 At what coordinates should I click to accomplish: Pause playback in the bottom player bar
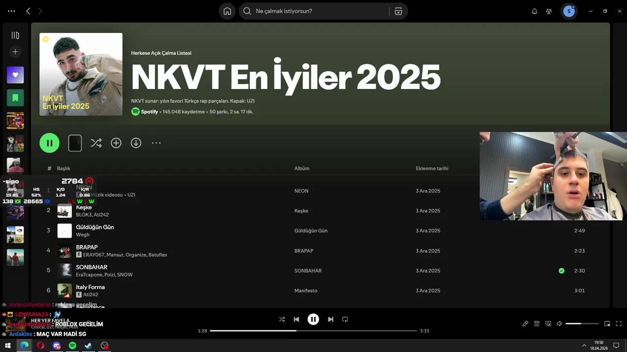click(x=313, y=319)
